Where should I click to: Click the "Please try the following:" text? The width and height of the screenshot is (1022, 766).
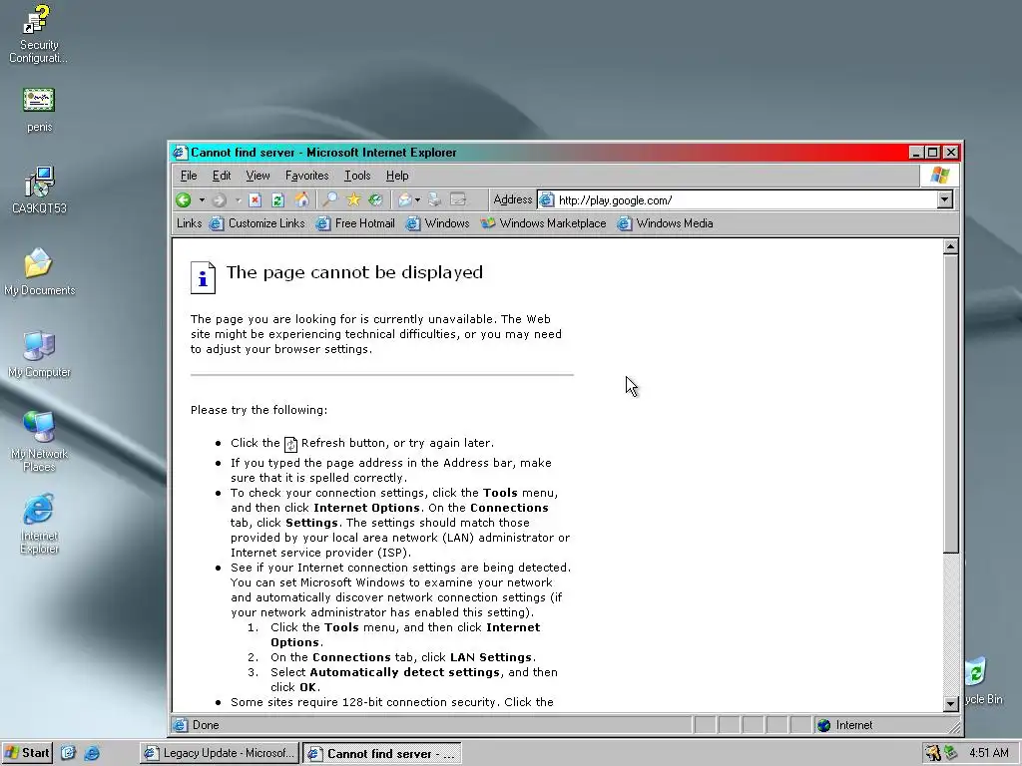(x=258, y=410)
